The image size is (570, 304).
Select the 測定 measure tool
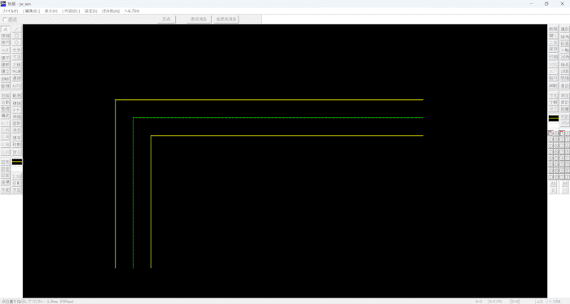coord(564,95)
